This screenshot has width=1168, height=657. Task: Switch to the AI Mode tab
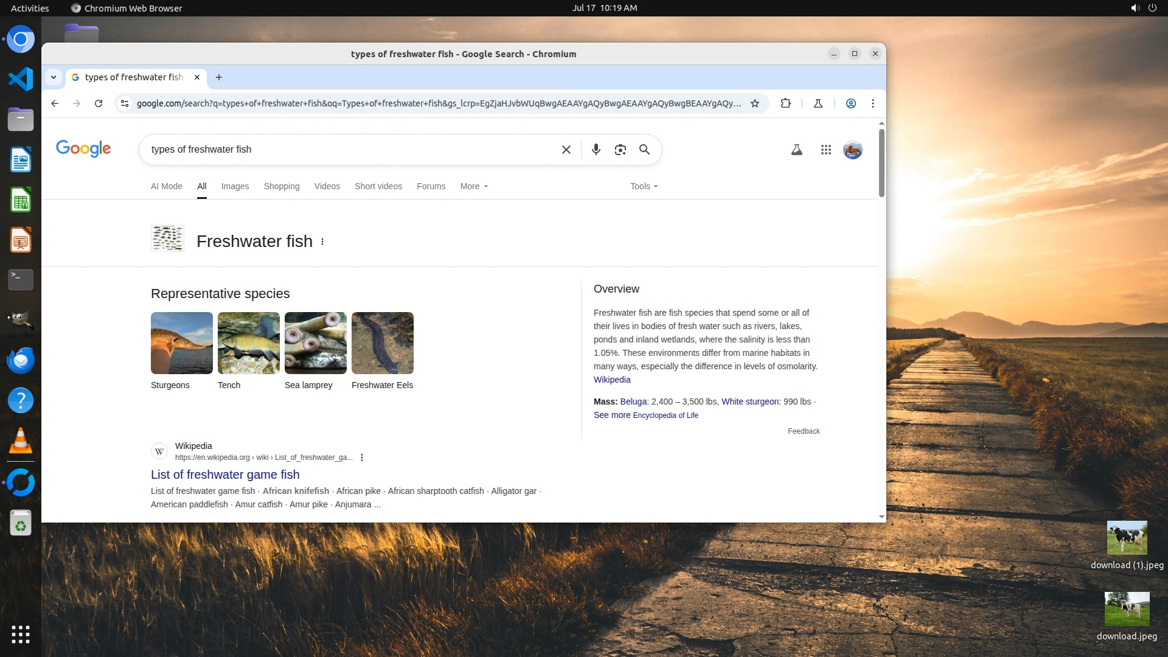pyautogui.click(x=166, y=186)
